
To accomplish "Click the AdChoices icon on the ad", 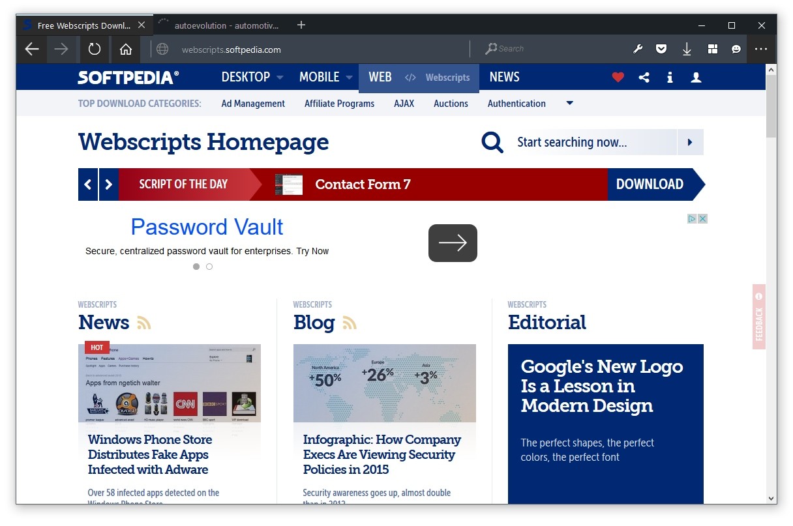I will (x=693, y=219).
